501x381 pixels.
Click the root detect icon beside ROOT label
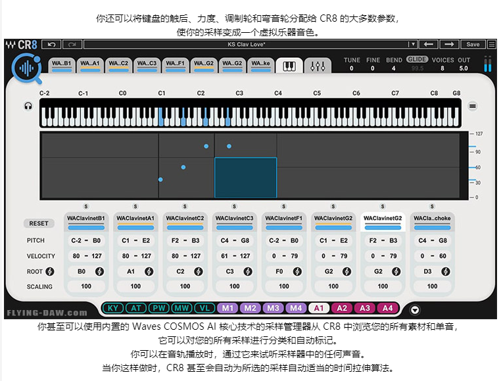pyautogui.click(x=49, y=271)
